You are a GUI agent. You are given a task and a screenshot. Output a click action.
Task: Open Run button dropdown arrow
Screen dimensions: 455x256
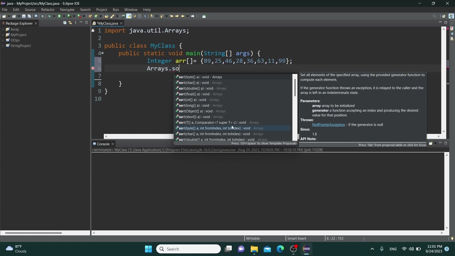point(64,16)
